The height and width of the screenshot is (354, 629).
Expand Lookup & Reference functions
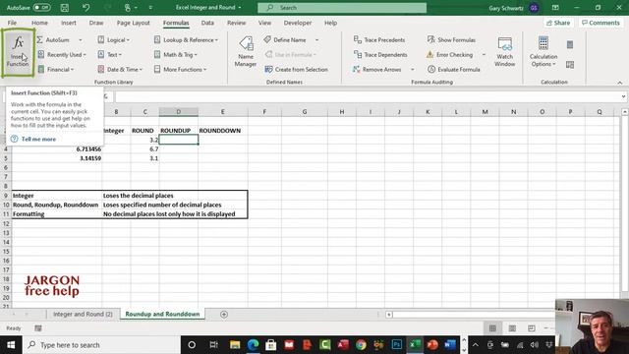[186, 40]
